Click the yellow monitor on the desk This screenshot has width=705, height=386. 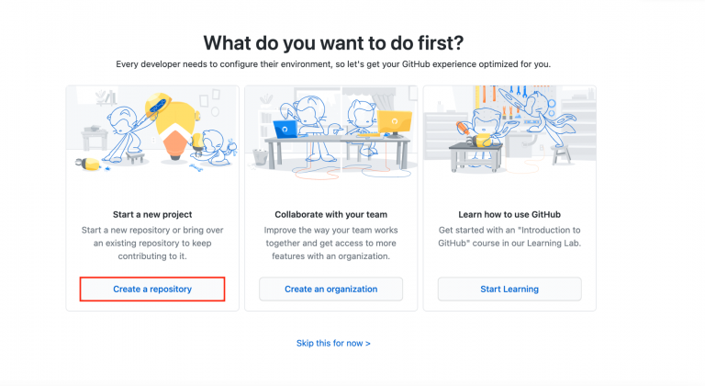[x=394, y=124]
